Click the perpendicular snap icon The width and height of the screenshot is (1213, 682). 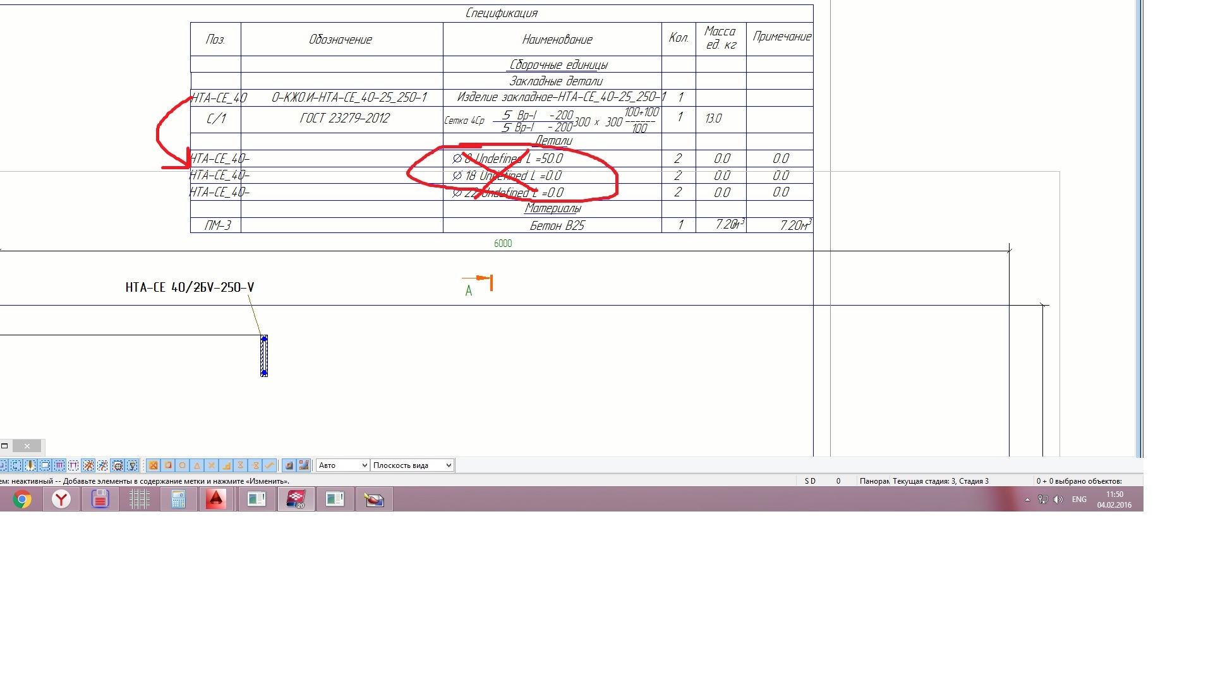pyautogui.click(x=226, y=465)
